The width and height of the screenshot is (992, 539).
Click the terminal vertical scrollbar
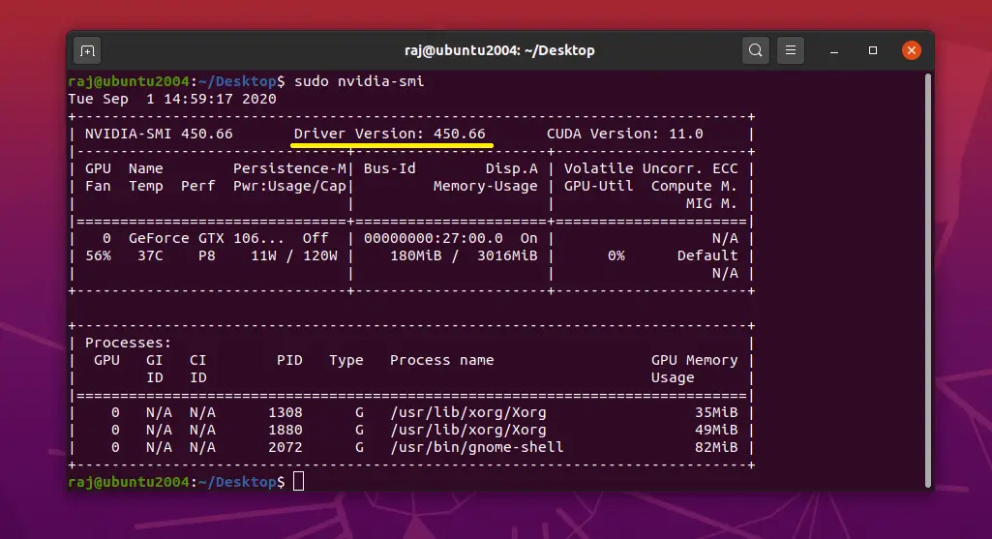point(928,281)
